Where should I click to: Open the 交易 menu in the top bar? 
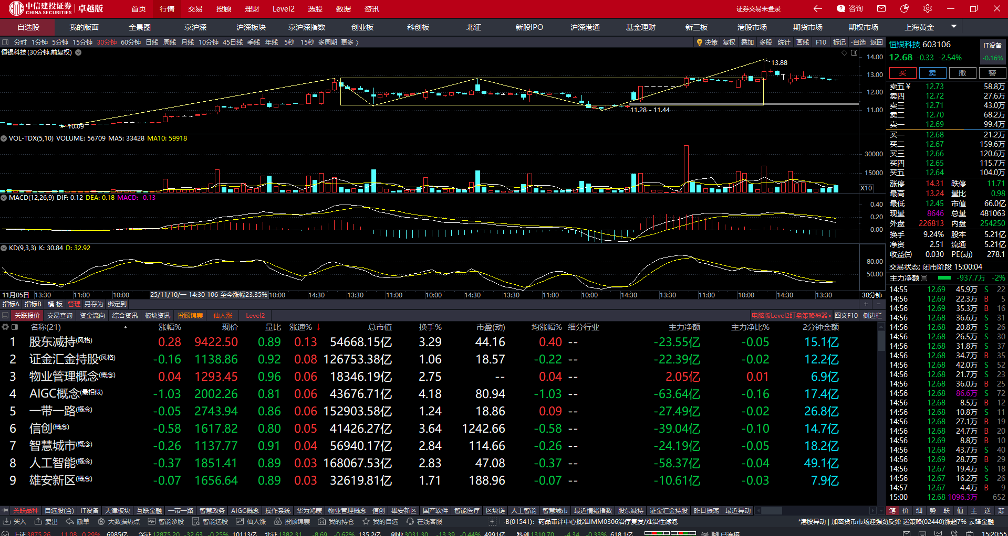tap(195, 9)
